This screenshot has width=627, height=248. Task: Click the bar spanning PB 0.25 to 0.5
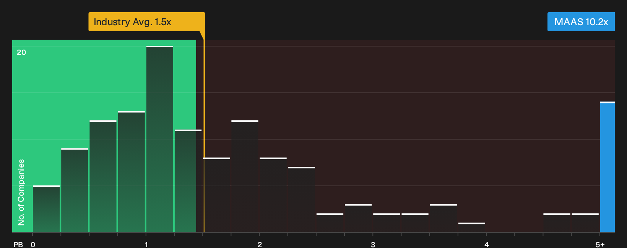(75, 190)
